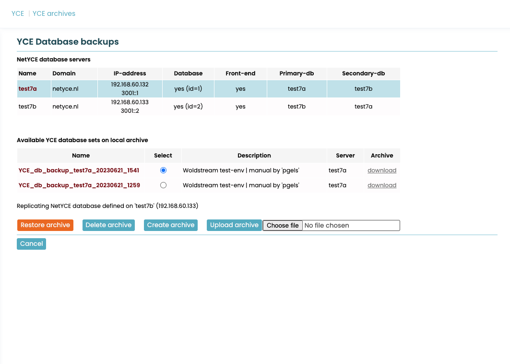The width and height of the screenshot is (510, 364).
Task: Select radio for backup 20230621_1541
Action: pyautogui.click(x=163, y=170)
